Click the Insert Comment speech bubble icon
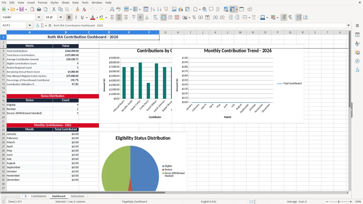The image size is (363, 204). (x=211, y=9)
